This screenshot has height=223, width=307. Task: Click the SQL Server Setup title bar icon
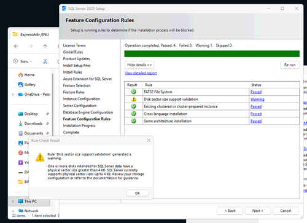tap(64, 9)
